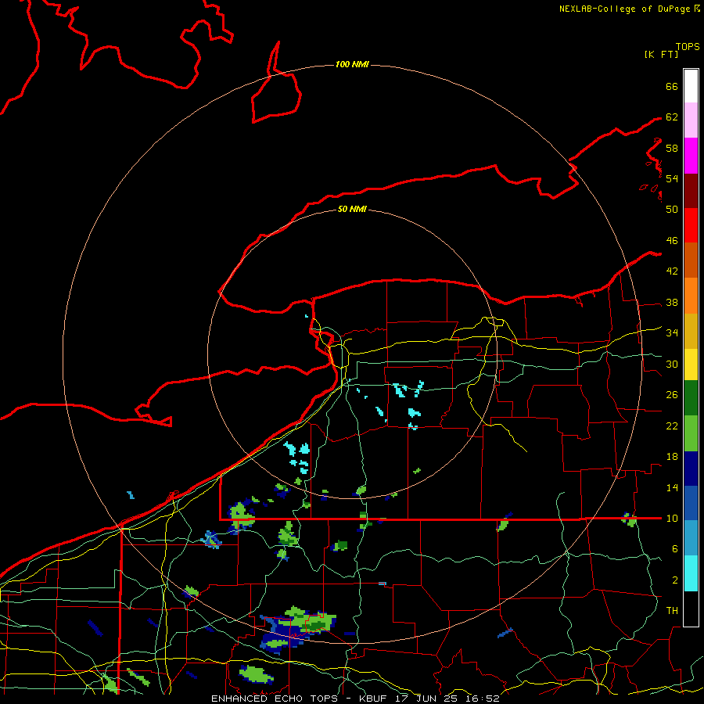
Task: Click the orange 38 kft legend swatch
Action: (x=691, y=296)
